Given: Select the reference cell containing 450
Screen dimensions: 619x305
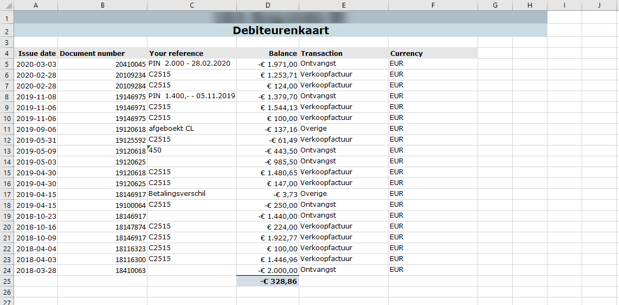Looking at the screenshot, I should (192, 151).
